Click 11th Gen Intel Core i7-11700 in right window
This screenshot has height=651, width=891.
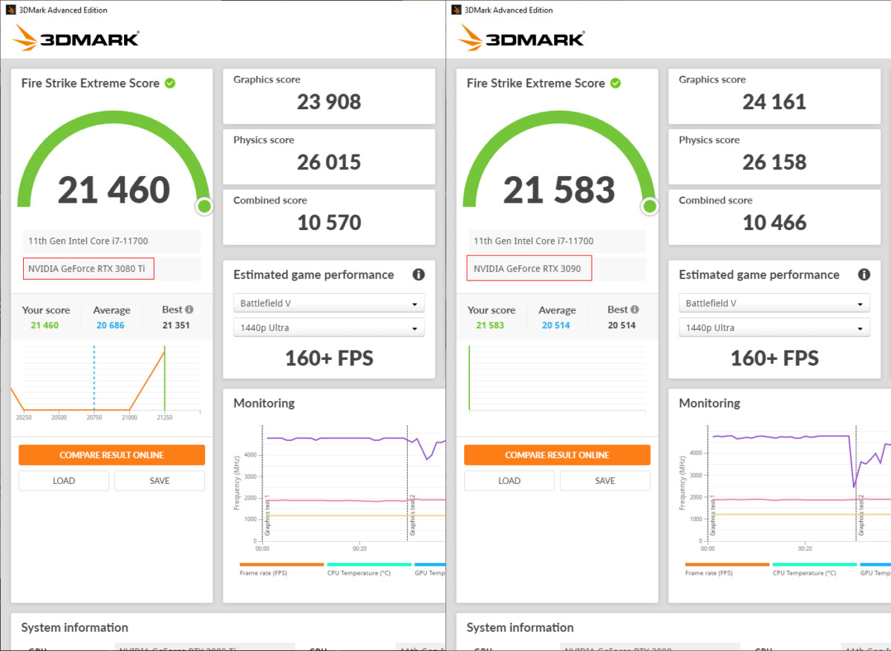[533, 241]
